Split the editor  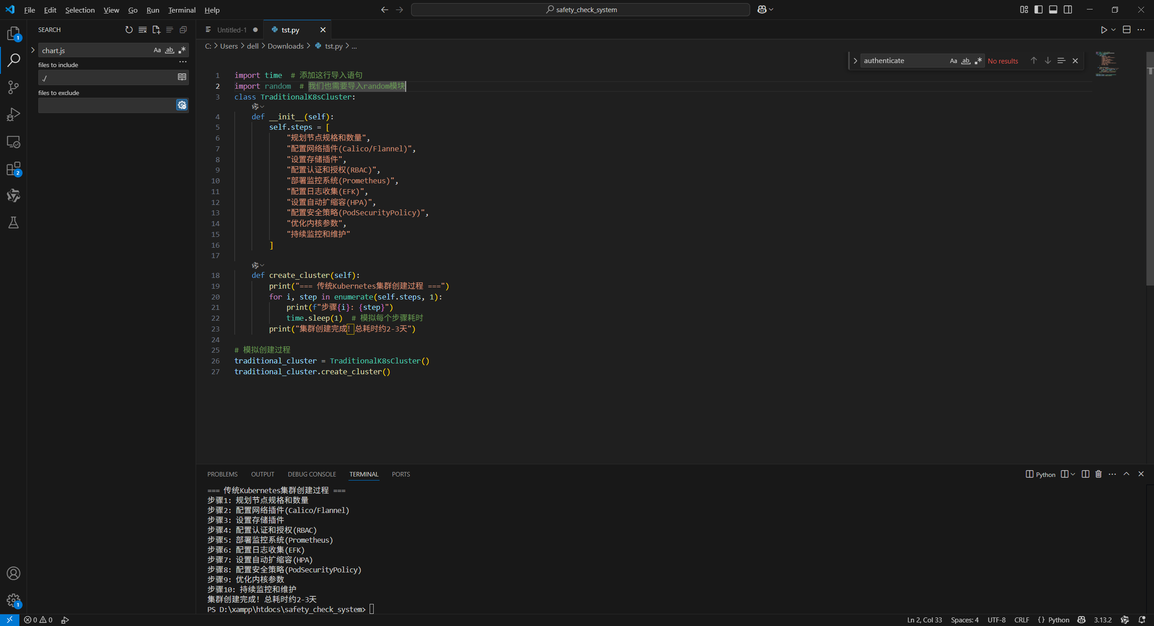pos(1127,30)
